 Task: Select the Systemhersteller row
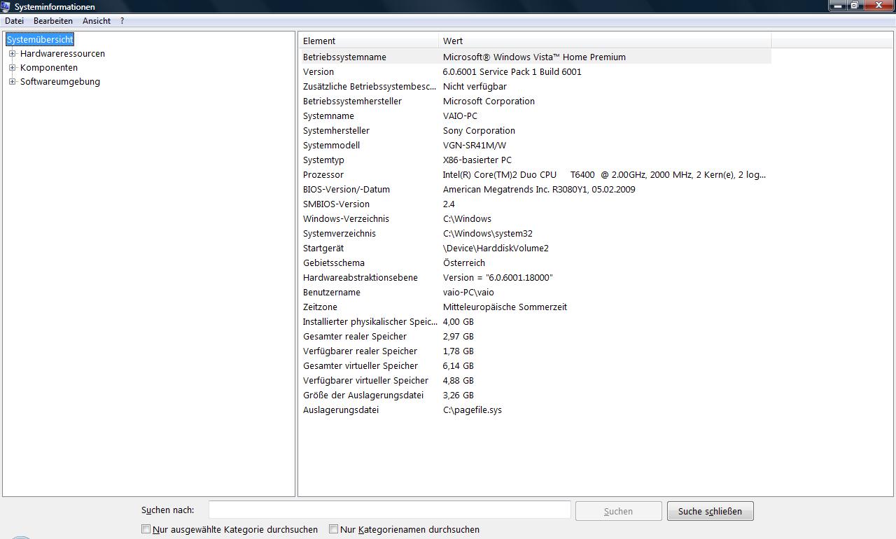click(535, 131)
